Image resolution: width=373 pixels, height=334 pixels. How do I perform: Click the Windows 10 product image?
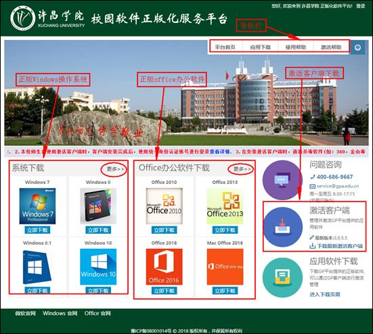point(98,266)
